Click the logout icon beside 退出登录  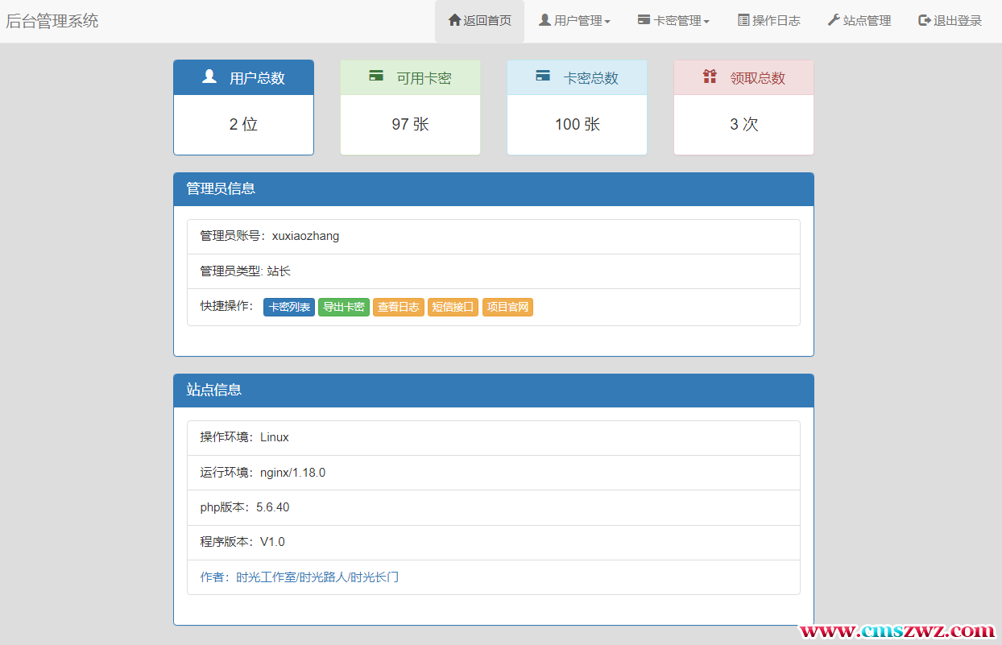[x=924, y=20]
